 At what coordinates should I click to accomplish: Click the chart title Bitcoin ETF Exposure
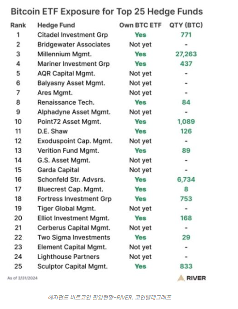pyautogui.click(x=107, y=12)
